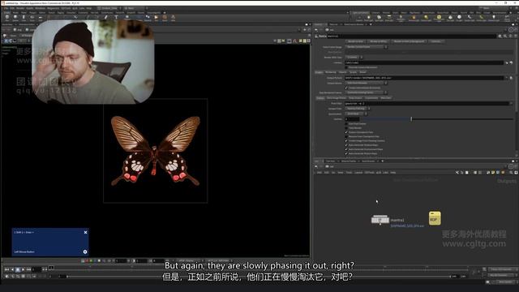Close the blue key display overlay

(x=85, y=233)
